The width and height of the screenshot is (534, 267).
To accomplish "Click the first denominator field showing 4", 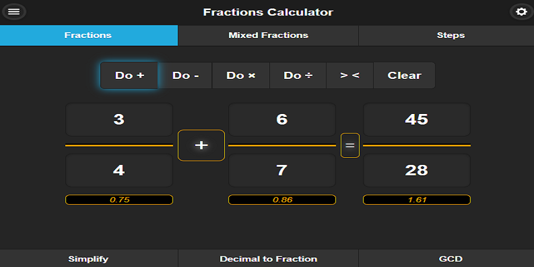I will [119, 170].
